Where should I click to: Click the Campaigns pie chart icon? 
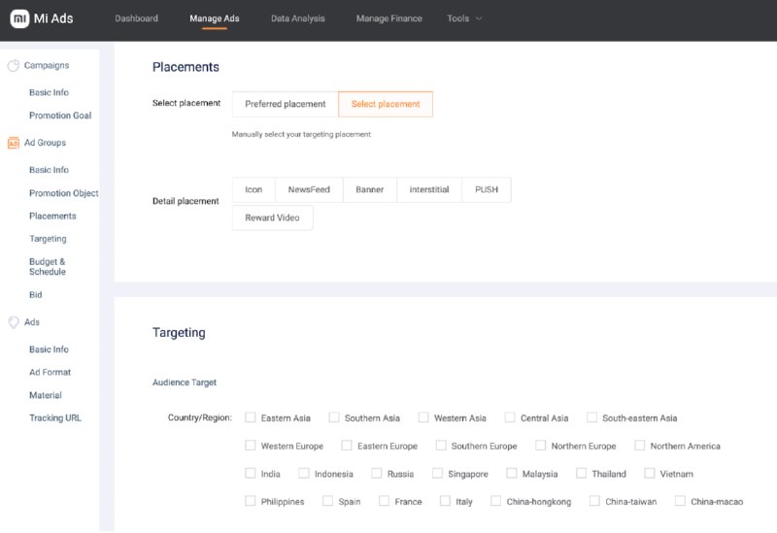pos(14,65)
